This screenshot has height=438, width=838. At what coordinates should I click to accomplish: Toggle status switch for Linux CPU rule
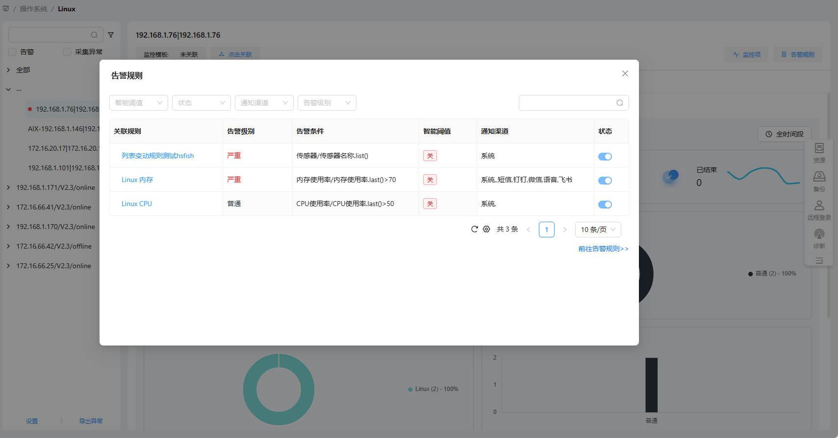(605, 205)
